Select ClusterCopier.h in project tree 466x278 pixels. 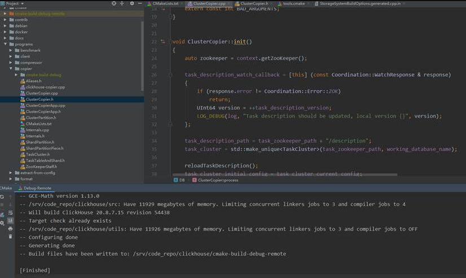(39, 99)
